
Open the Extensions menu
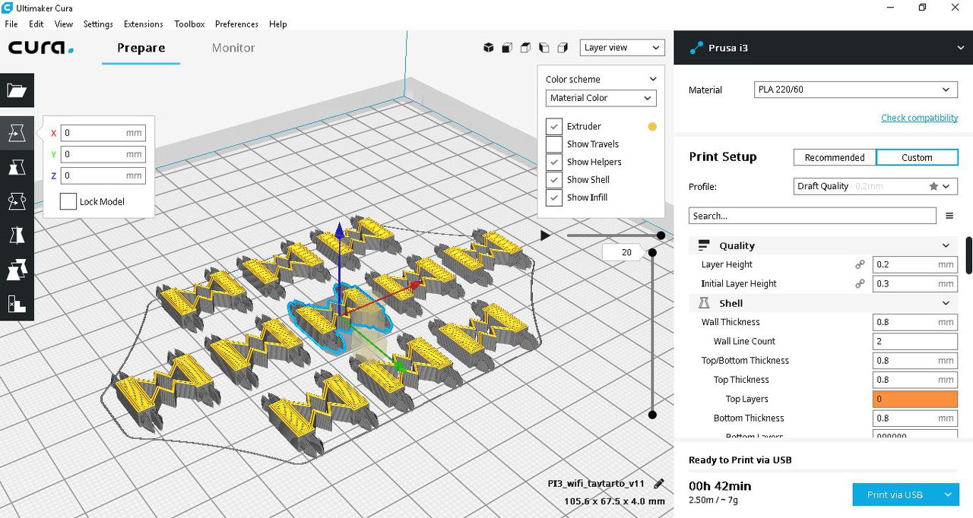(x=144, y=24)
